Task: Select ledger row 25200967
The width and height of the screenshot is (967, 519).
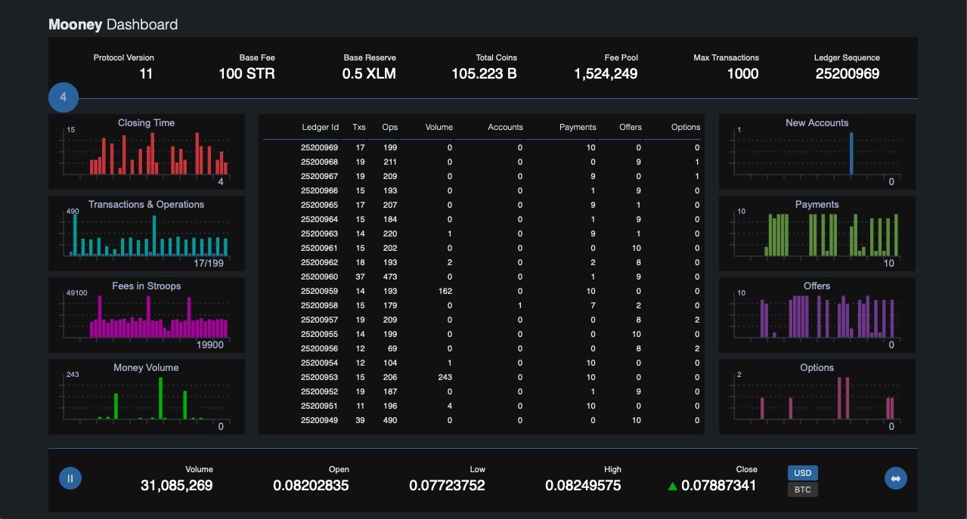Action: tap(482, 176)
